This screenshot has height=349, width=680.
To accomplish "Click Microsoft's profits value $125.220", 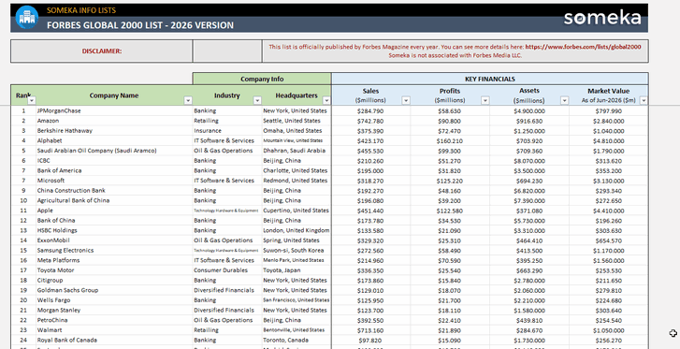I will (450, 181).
